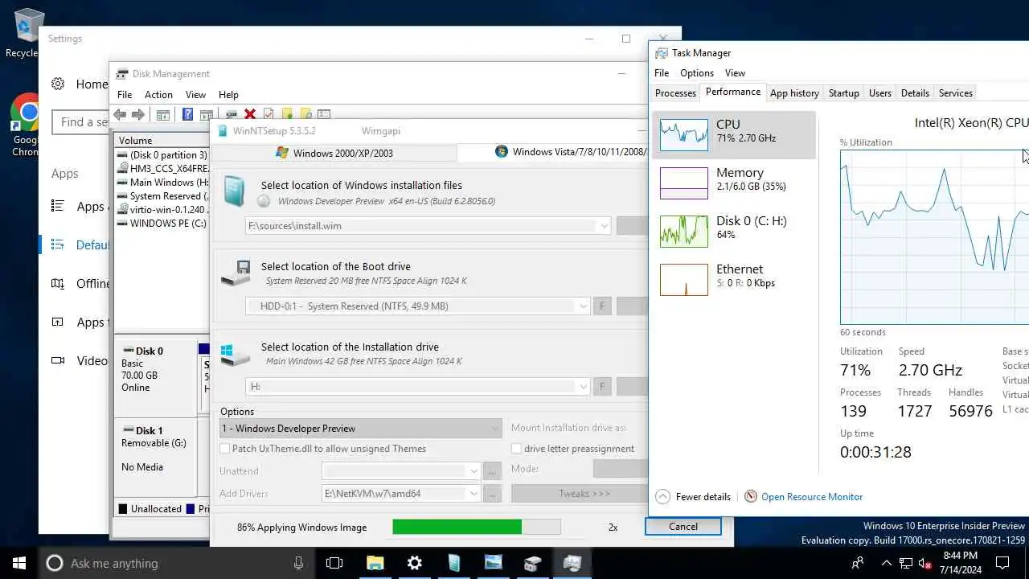Click the Tweaks >>> button
Screen dimensions: 1029x579
pyautogui.click(x=580, y=494)
